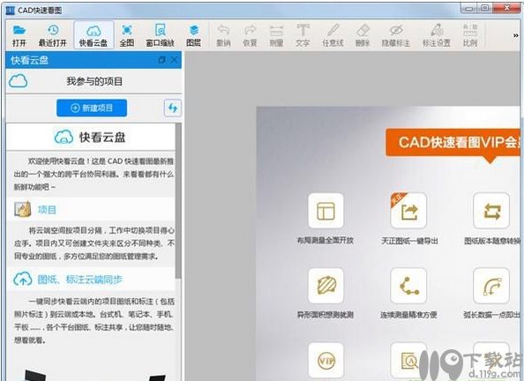
Task: Select the 任意线 freehand line tool
Action: pyautogui.click(x=333, y=35)
